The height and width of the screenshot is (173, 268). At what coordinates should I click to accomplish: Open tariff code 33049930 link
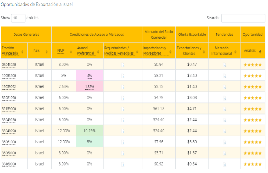click(9, 120)
